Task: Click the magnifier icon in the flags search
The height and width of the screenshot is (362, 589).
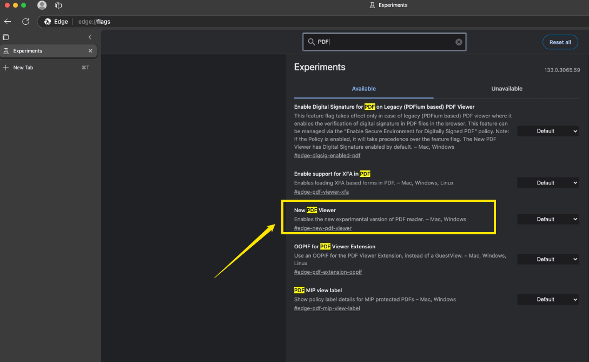Action: (311, 42)
